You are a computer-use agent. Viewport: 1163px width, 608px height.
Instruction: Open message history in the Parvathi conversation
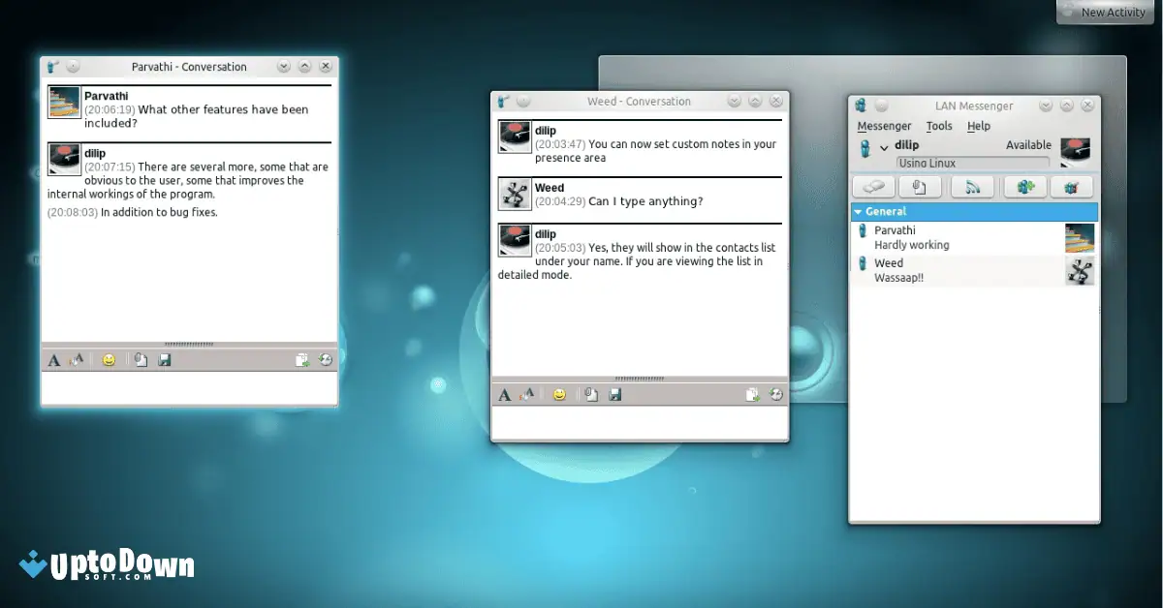(x=326, y=359)
